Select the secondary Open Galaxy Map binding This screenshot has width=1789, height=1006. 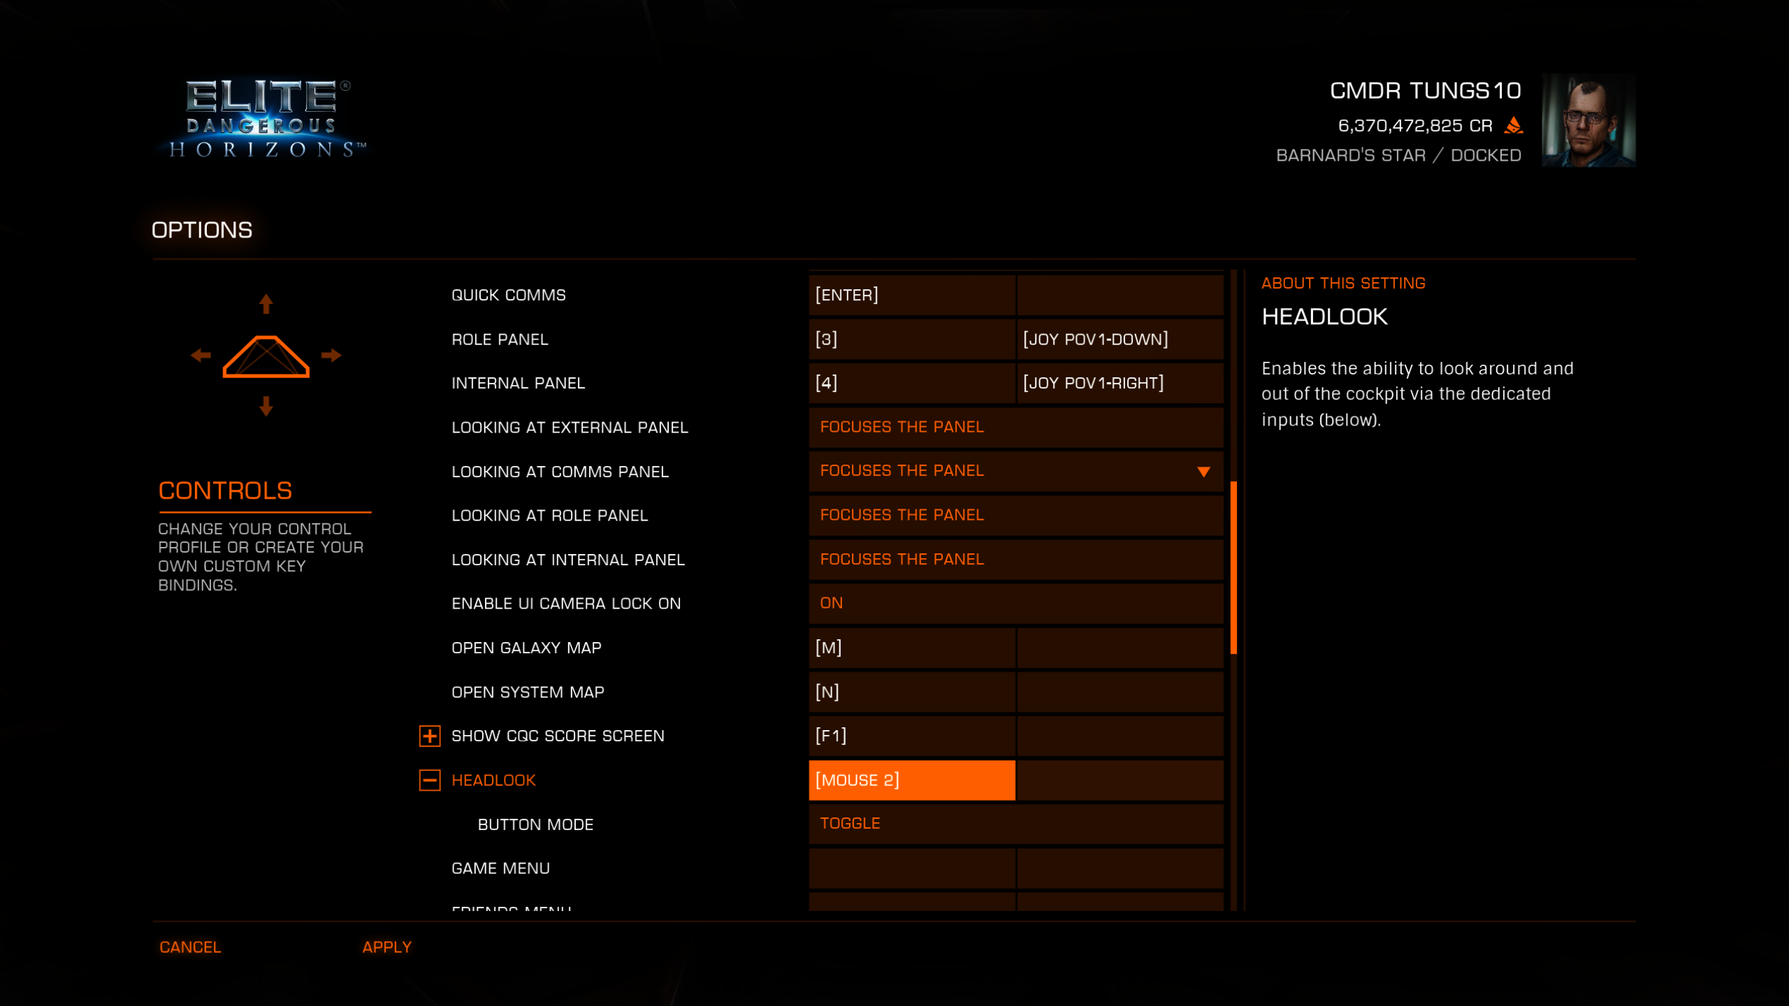point(1120,648)
